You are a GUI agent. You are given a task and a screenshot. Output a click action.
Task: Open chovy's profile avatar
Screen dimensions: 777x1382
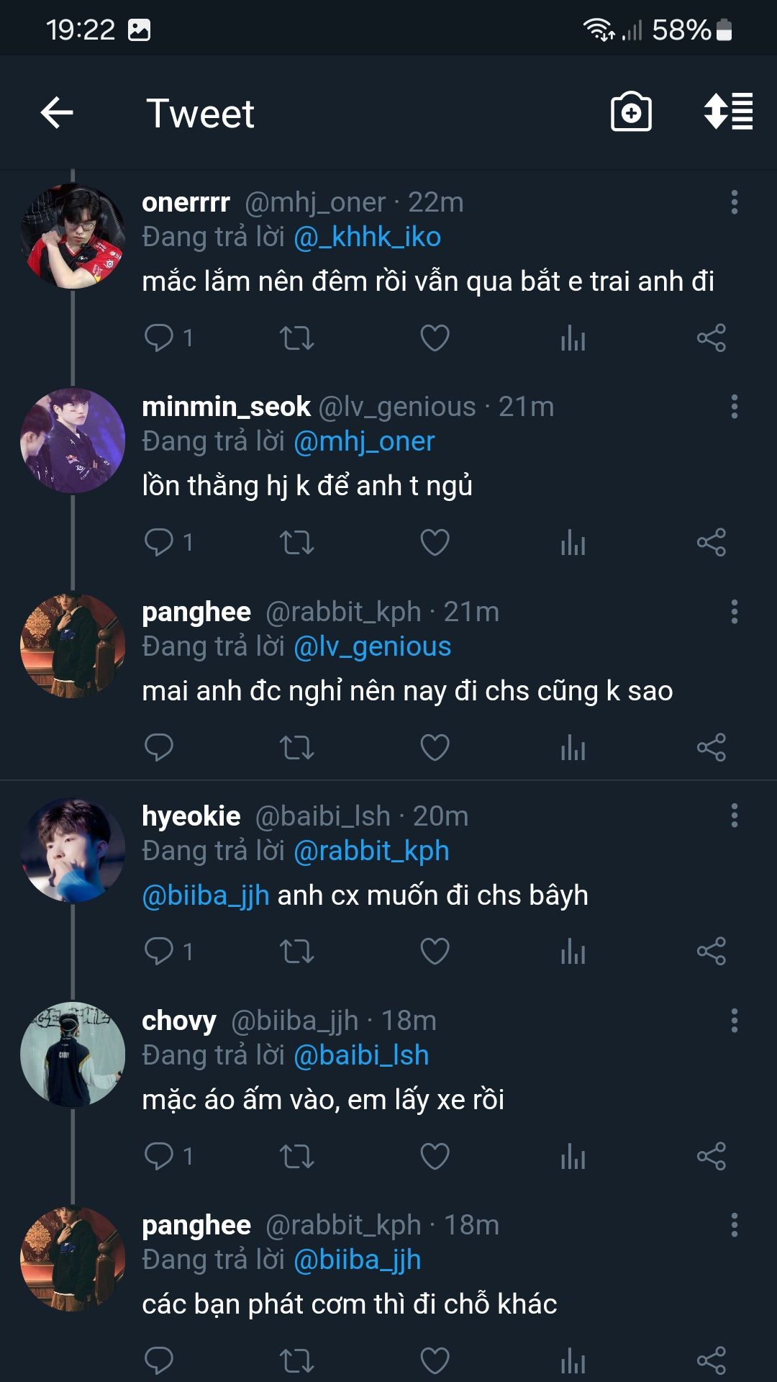[73, 1054]
